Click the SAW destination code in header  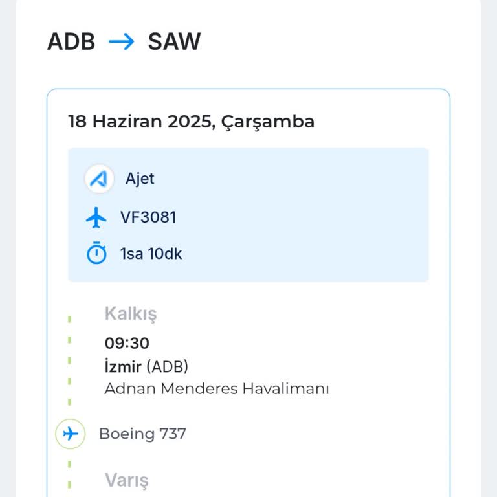pos(174,42)
